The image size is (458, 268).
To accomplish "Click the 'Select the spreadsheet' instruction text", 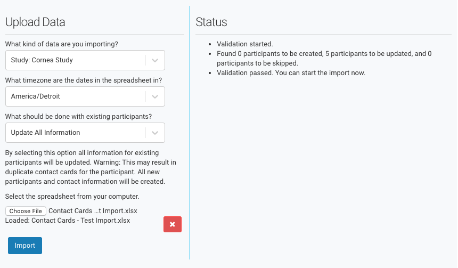I will click(72, 196).
